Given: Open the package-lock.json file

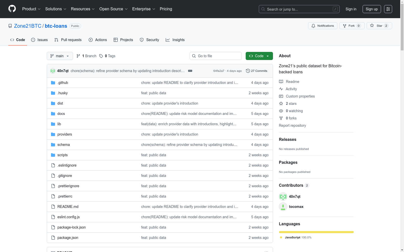Looking at the screenshot, I should coord(71,227).
